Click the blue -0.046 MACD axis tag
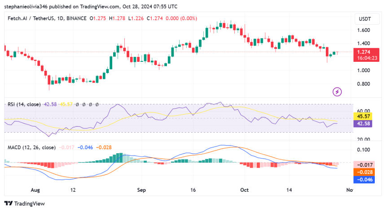 [x=364, y=179]
